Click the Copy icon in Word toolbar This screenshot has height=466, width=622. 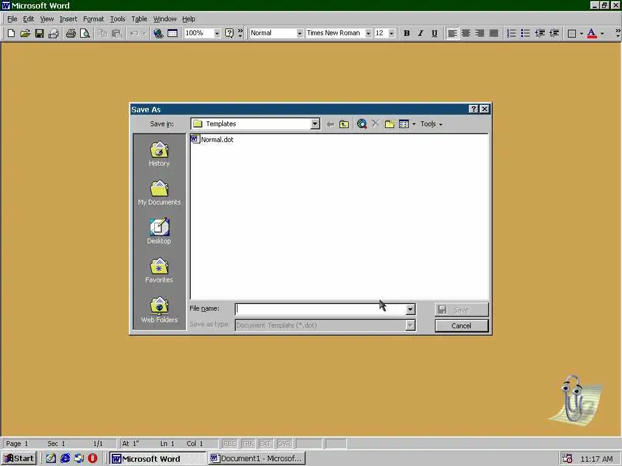tap(102, 33)
